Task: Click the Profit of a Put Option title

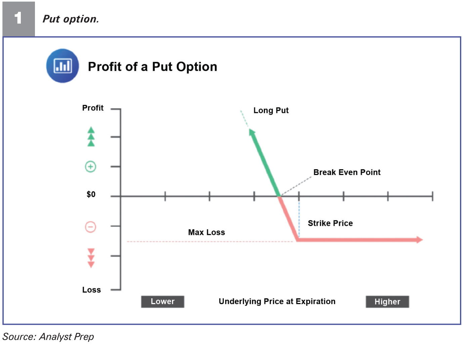Action: coord(153,67)
